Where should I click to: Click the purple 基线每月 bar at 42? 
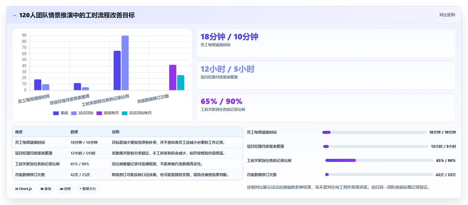173,78
